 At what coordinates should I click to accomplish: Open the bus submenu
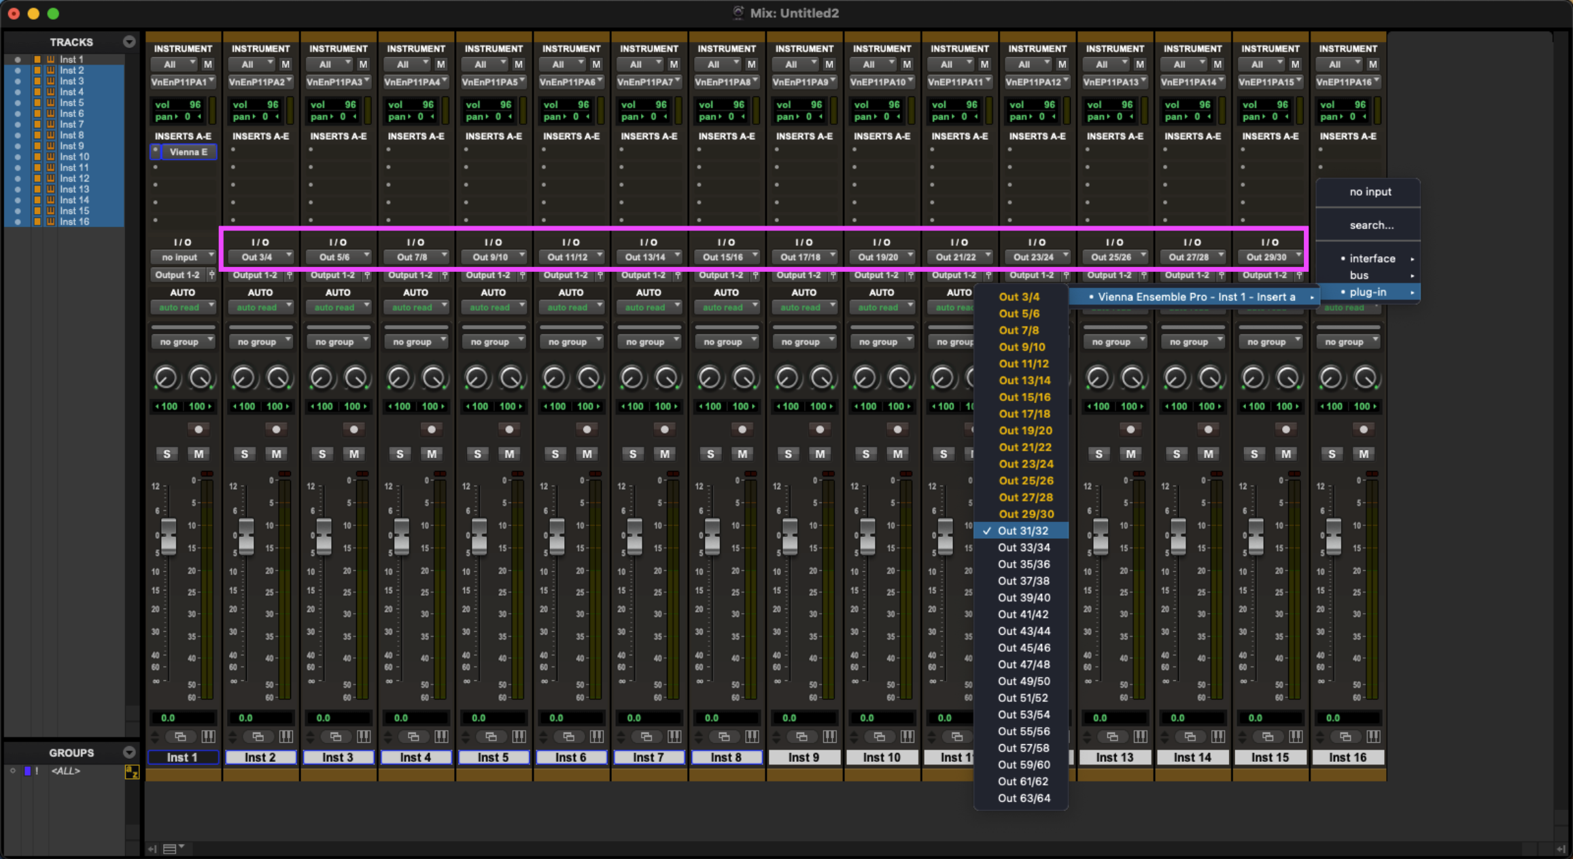coord(1368,275)
